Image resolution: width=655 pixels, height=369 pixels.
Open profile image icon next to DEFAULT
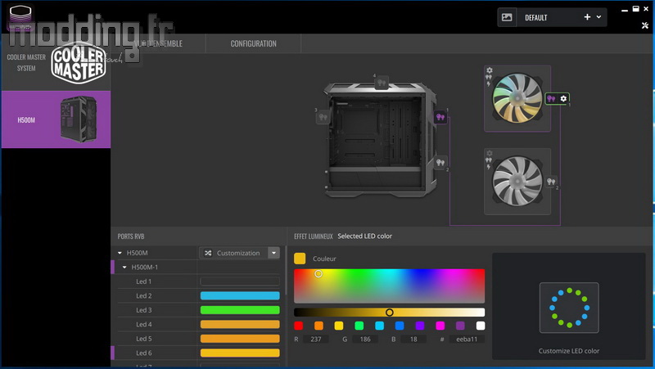coord(507,17)
